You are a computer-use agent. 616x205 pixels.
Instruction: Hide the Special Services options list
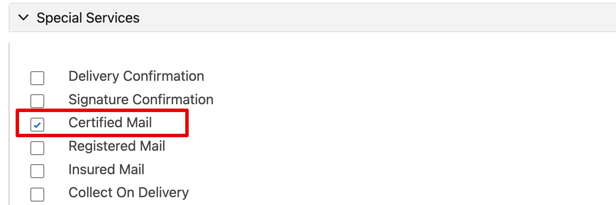24,18
